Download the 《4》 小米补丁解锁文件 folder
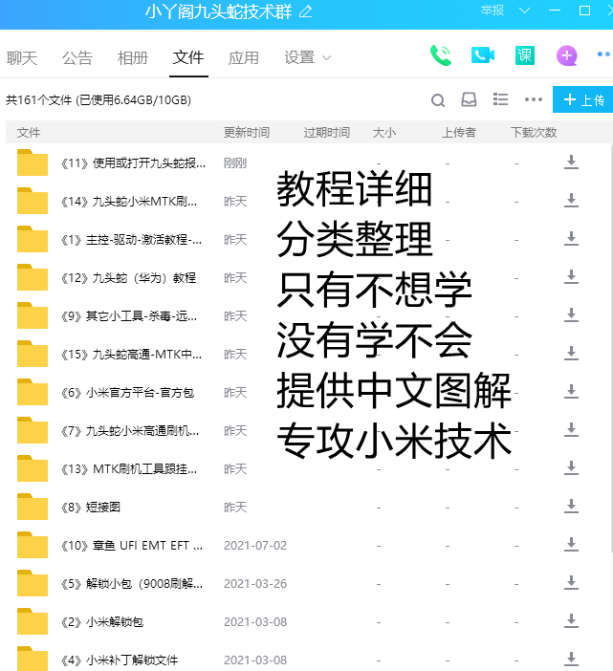This screenshot has width=613, height=671. click(x=571, y=660)
